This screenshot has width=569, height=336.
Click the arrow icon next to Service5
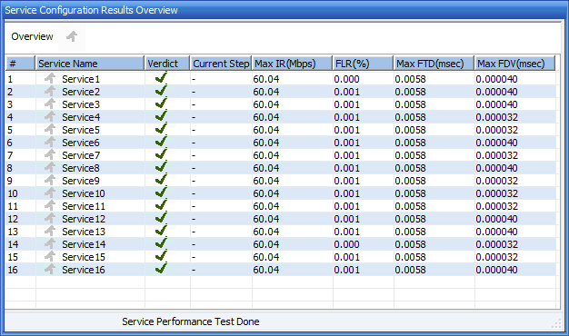coord(50,129)
